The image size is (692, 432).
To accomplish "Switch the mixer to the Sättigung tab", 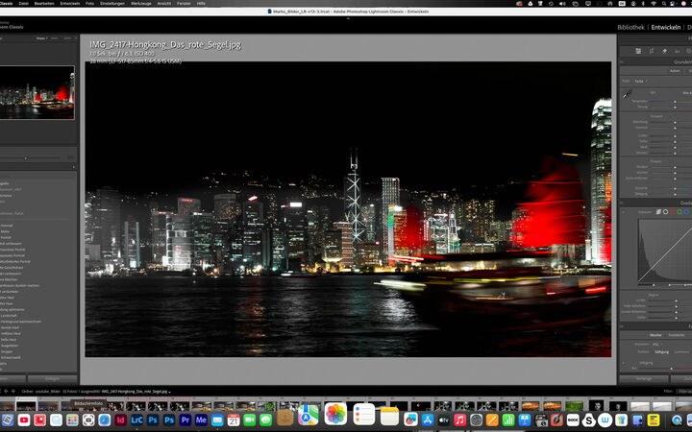I will (x=657, y=351).
